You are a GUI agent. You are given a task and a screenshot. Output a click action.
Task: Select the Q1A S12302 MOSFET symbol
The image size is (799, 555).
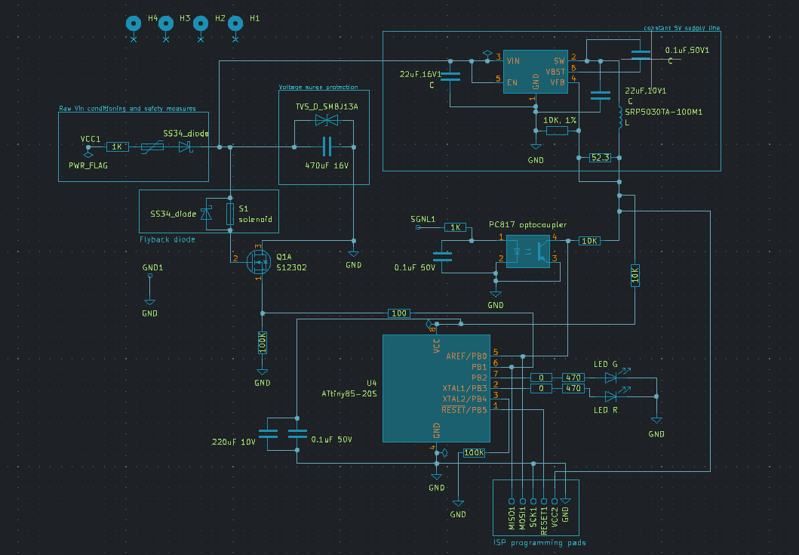[259, 262]
